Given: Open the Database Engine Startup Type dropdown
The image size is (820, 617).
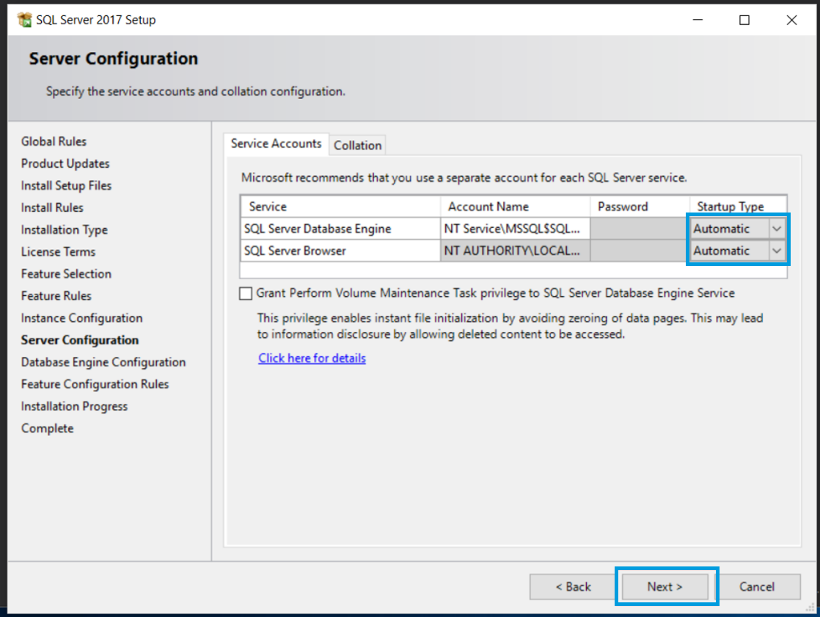Looking at the screenshot, I should coord(776,228).
